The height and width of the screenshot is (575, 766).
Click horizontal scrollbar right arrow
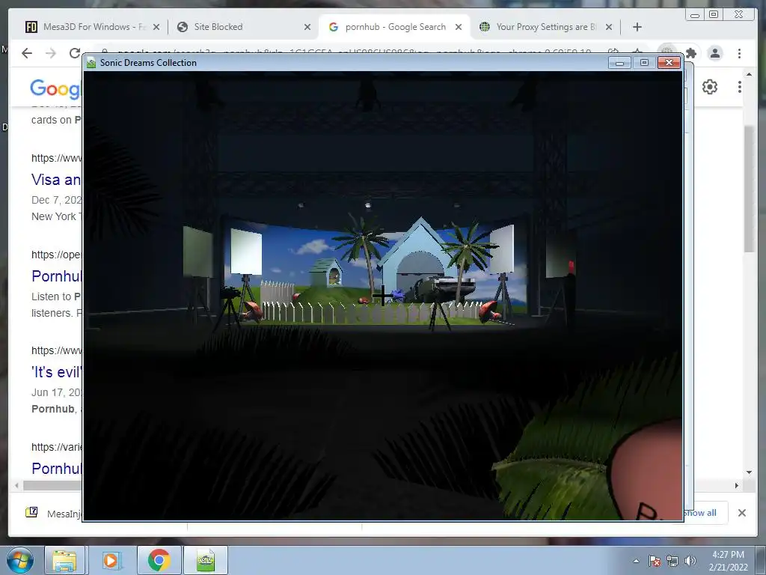tap(737, 485)
